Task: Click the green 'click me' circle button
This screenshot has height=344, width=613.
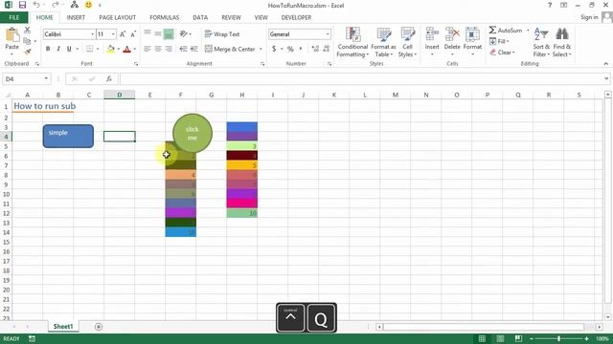Action: coord(193,133)
